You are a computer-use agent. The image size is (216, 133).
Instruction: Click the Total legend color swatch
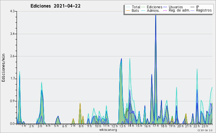pyautogui.click(x=128, y=7)
